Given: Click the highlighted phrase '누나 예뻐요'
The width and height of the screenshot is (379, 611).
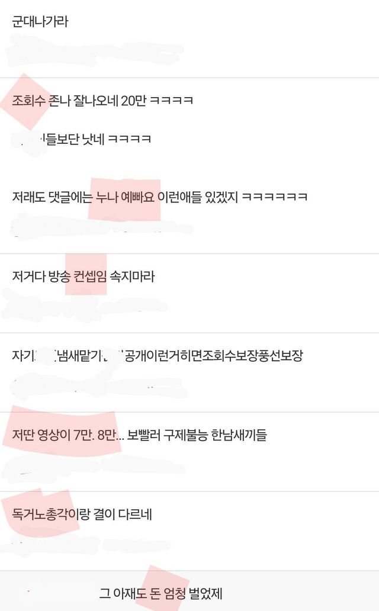Looking at the screenshot, I should 125,197.
